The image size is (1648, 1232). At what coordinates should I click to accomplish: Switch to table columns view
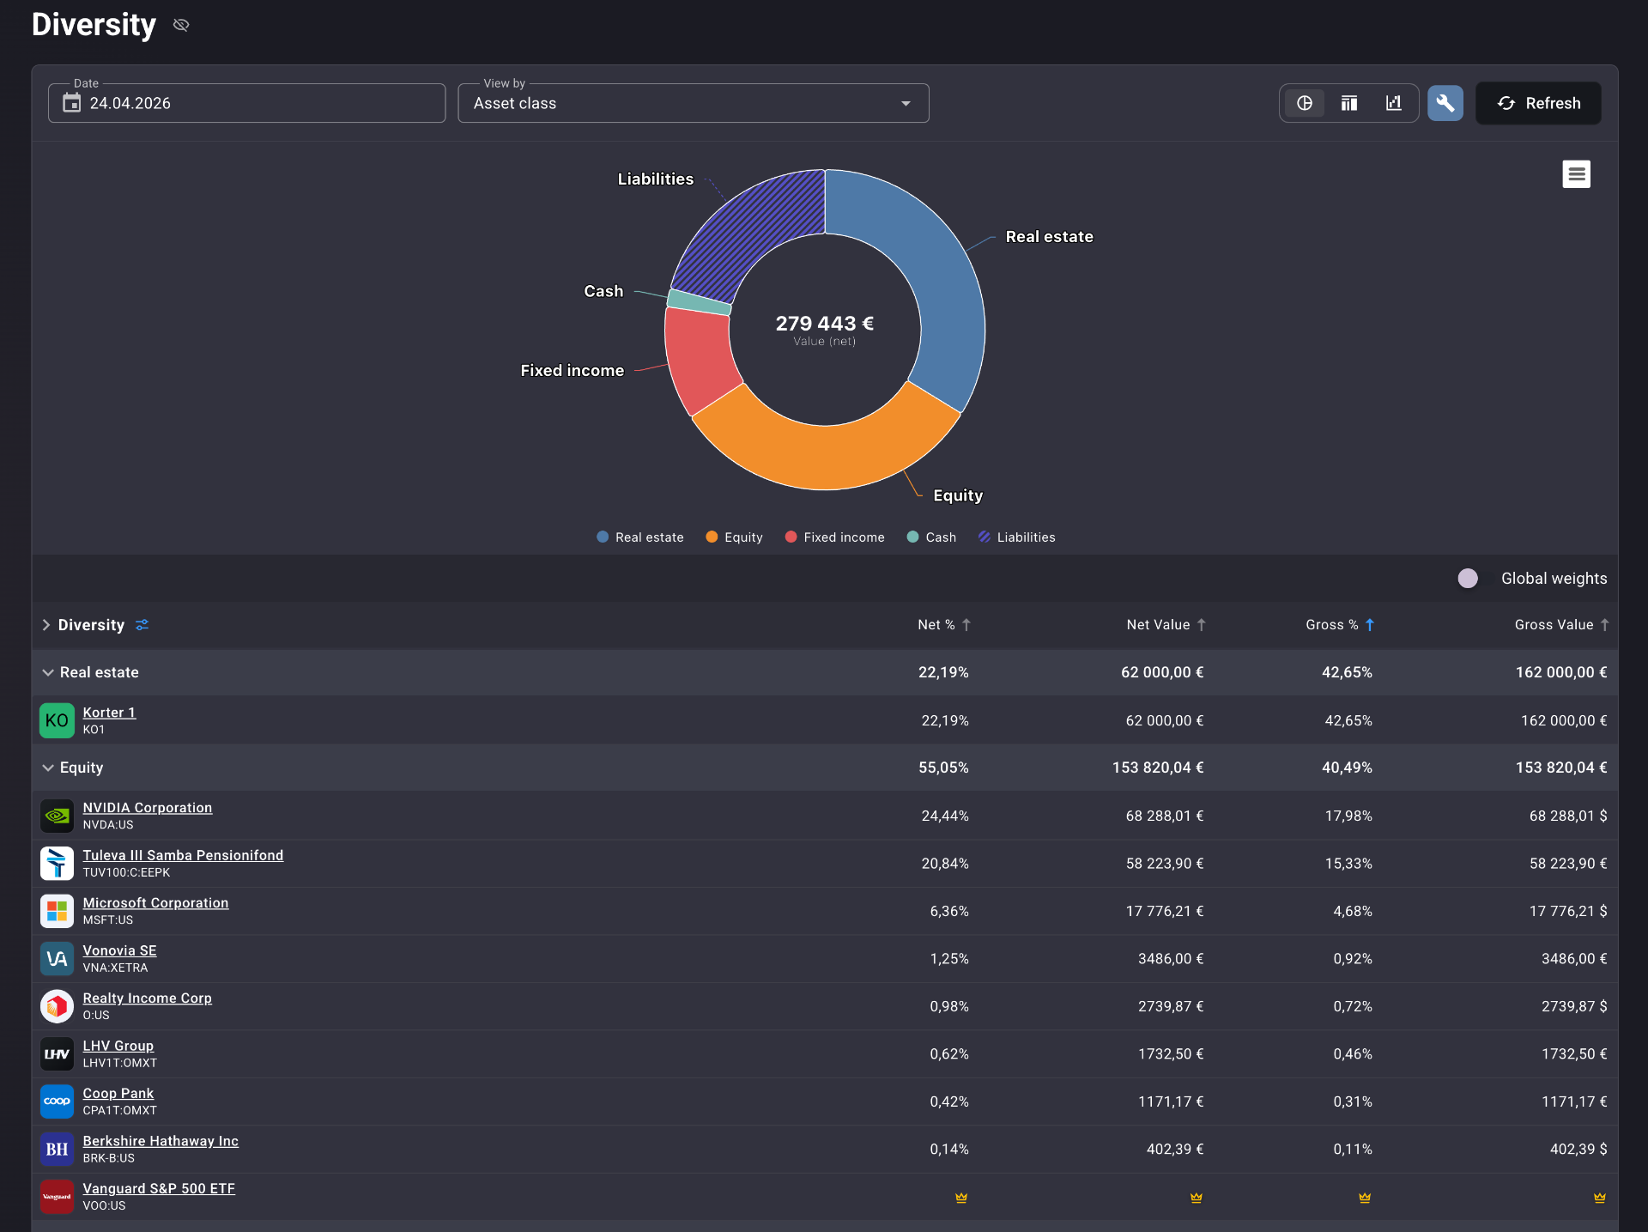coord(1349,103)
